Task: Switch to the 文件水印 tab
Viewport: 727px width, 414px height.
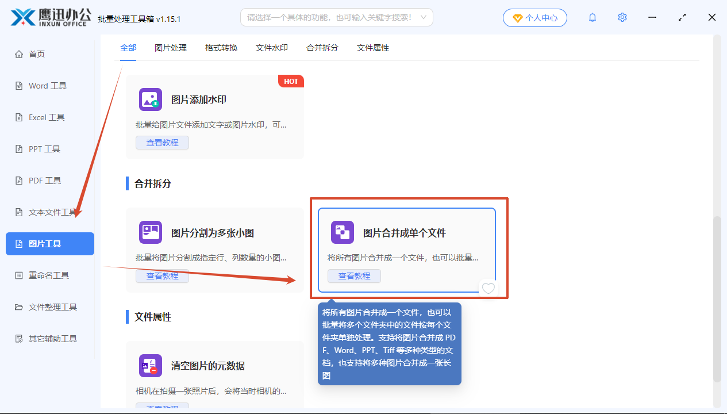Action: 272,48
